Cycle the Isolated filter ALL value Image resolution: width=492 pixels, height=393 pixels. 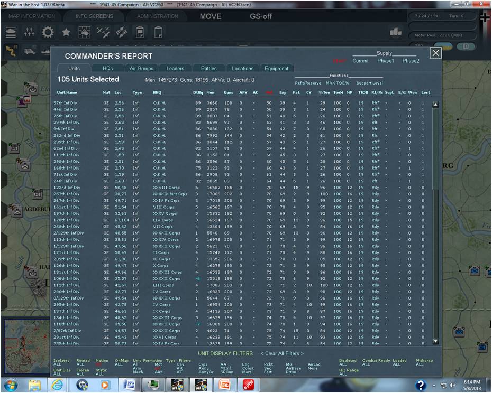click(x=57, y=364)
